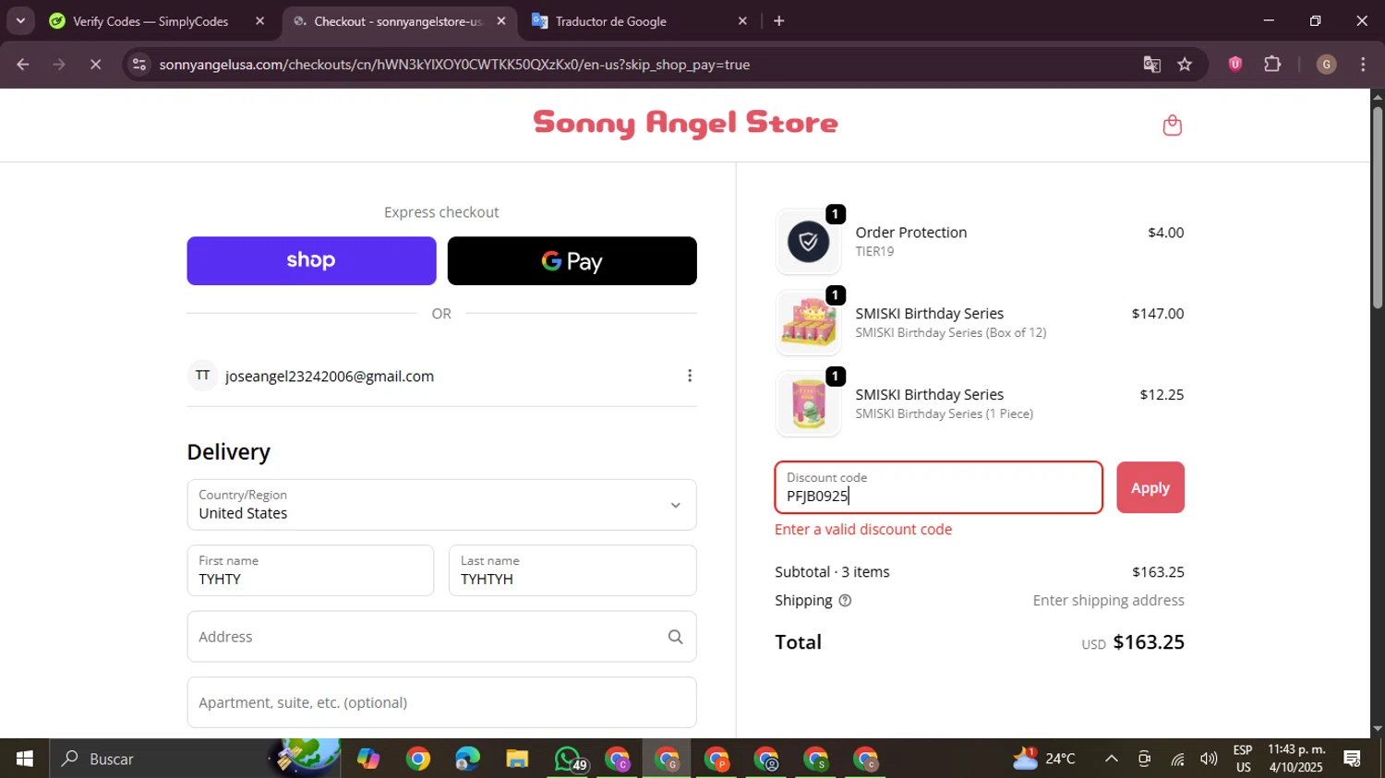Viewport: 1385px width, 778px height.
Task: Open the volume control in system tray
Action: pyautogui.click(x=1209, y=759)
